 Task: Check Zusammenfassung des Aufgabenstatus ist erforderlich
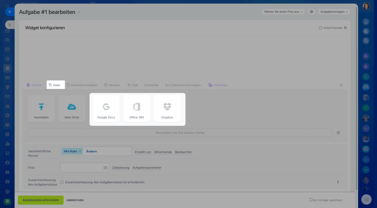pos(62,182)
